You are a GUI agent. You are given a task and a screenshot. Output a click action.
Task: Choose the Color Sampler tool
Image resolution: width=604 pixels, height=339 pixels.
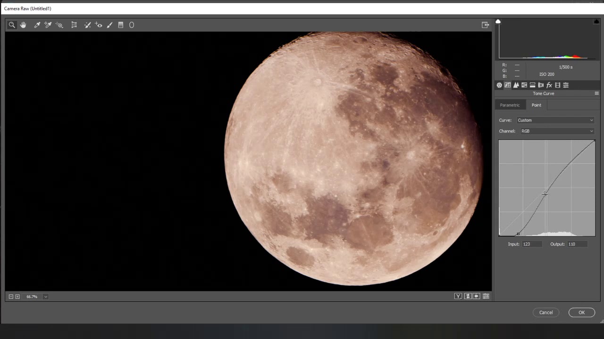point(48,25)
